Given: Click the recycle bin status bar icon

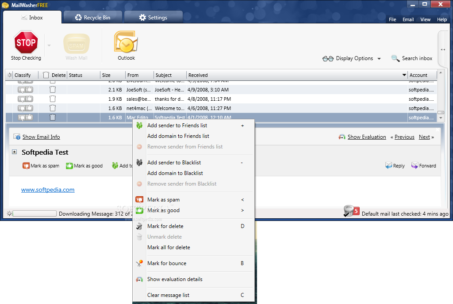Looking at the screenshot, I should [x=349, y=212].
